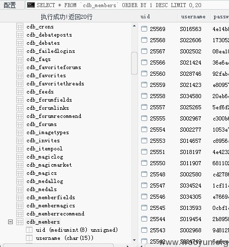The image size is (229, 247).
Task: Click the scroll up arrow of table list
Action: point(134,26)
